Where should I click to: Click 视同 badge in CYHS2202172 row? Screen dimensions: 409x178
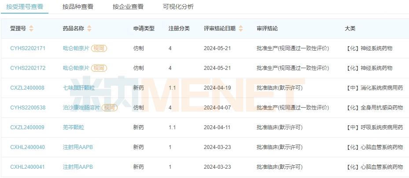coord(99,68)
